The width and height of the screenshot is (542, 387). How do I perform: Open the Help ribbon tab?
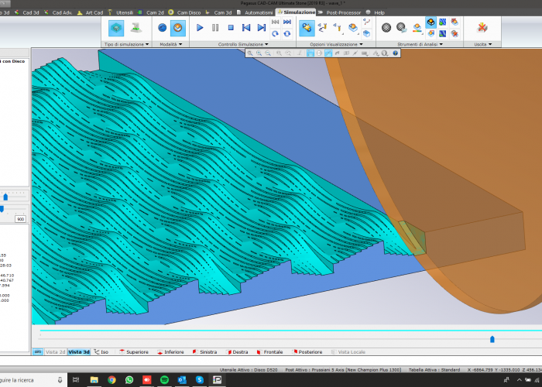pyautogui.click(x=376, y=12)
